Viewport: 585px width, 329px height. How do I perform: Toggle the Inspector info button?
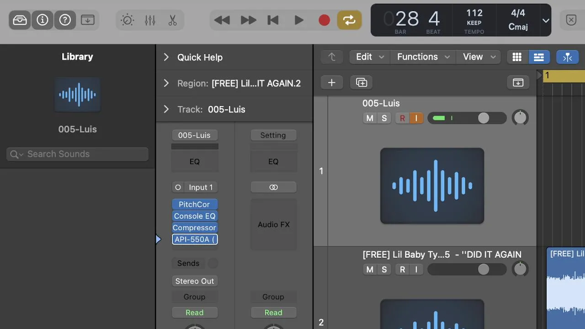(x=43, y=20)
